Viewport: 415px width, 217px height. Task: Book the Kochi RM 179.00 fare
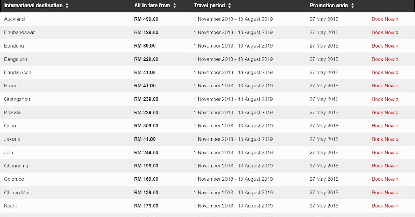pyautogui.click(x=385, y=206)
